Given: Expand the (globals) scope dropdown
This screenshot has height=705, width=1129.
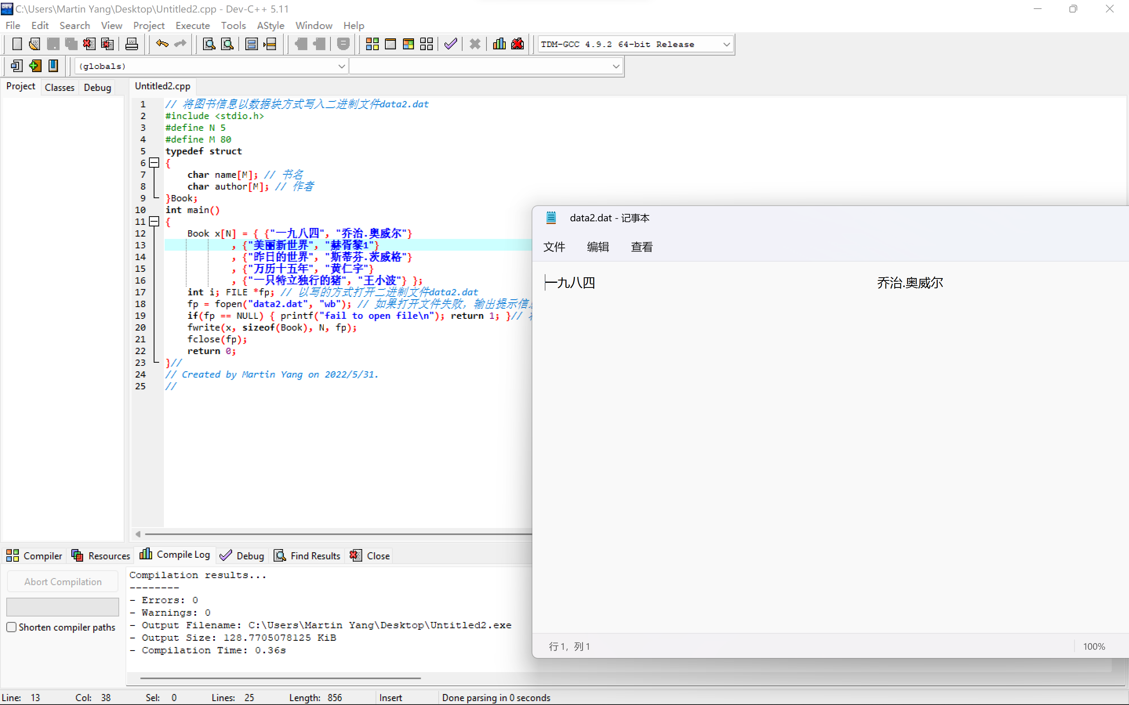Looking at the screenshot, I should 341,66.
